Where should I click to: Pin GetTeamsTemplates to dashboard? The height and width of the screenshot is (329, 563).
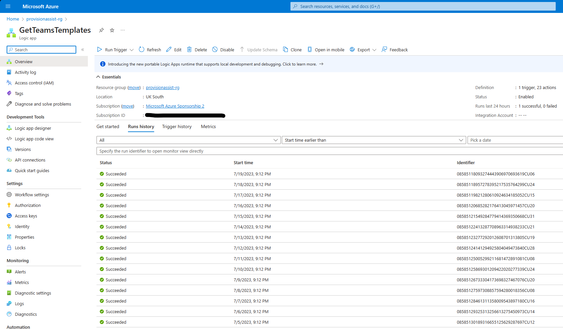point(101,30)
